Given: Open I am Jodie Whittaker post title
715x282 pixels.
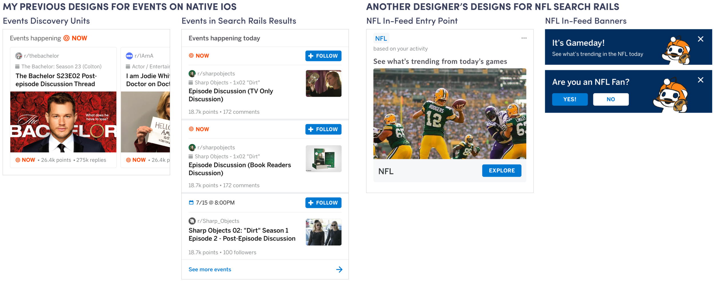Looking at the screenshot, I should (x=148, y=80).
